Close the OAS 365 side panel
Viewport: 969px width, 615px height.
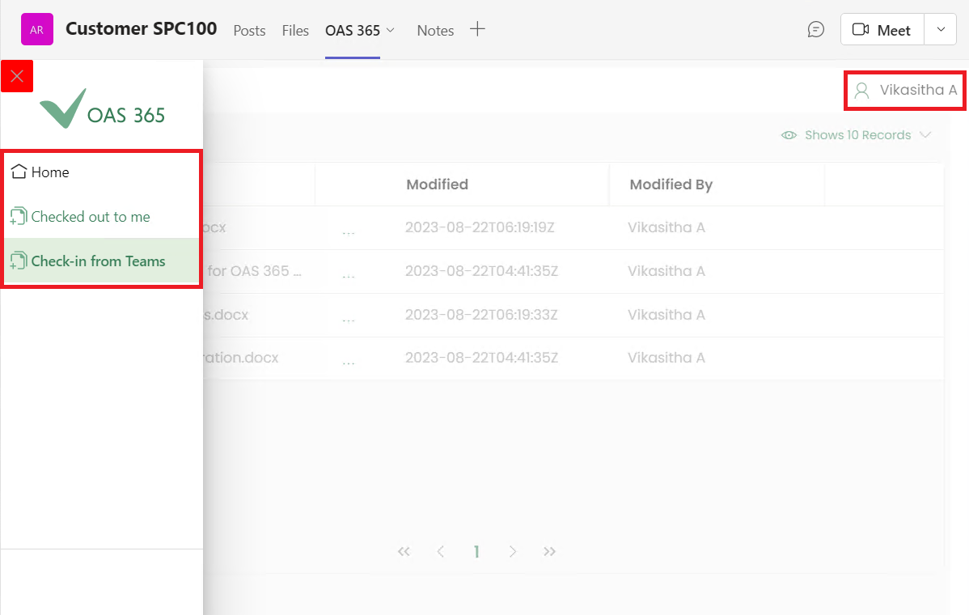coord(17,76)
